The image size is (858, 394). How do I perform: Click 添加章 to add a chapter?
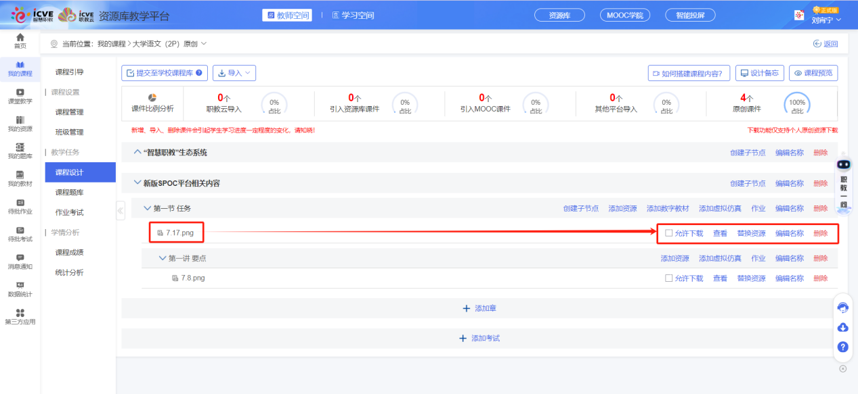(479, 308)
